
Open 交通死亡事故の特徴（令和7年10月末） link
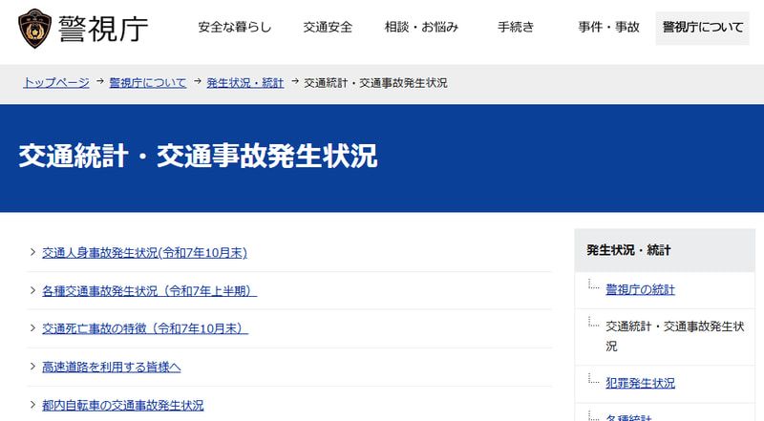point(145,329)
